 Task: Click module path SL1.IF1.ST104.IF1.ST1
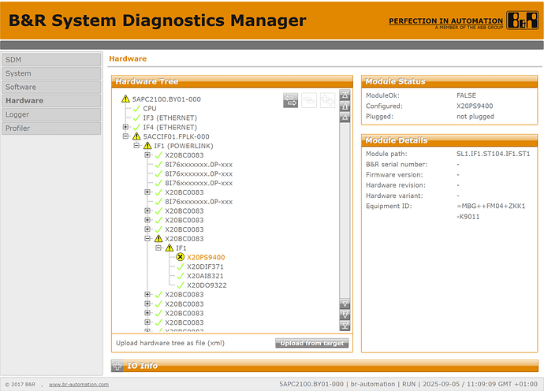(494, 154)
